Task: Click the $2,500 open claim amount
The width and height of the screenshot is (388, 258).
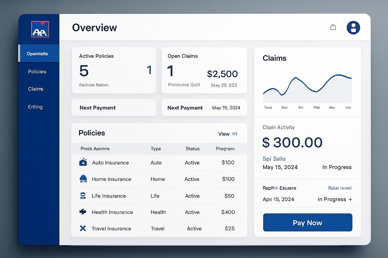Action: point(222,74)
